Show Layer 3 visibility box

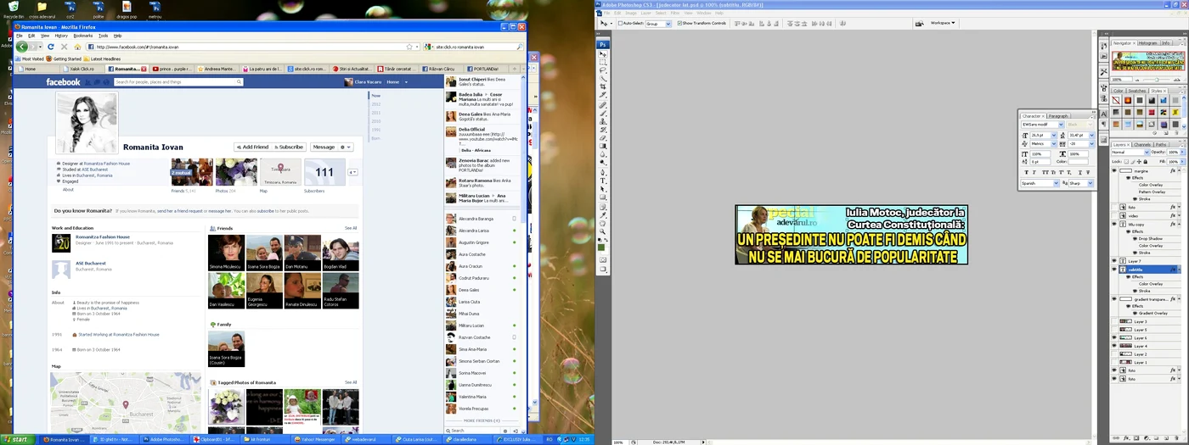pyautogui.click(x=1114, y=321)
